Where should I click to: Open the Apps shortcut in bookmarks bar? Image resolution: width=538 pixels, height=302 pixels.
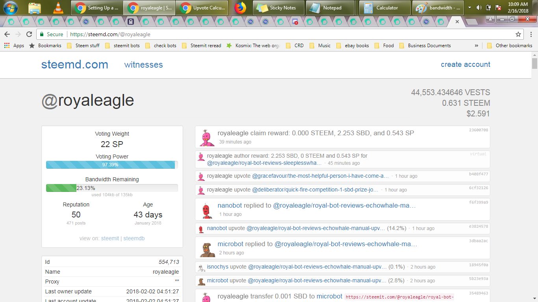[x=14, y=46]
